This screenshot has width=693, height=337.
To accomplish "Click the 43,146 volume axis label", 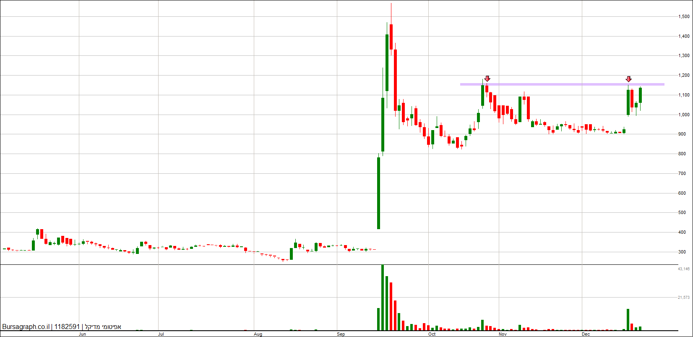I will point(684,269).
